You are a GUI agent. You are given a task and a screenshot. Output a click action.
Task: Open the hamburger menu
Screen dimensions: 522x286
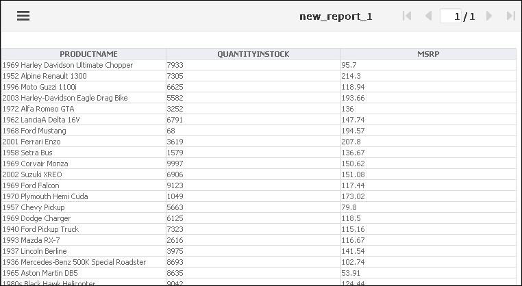[23, 16]
